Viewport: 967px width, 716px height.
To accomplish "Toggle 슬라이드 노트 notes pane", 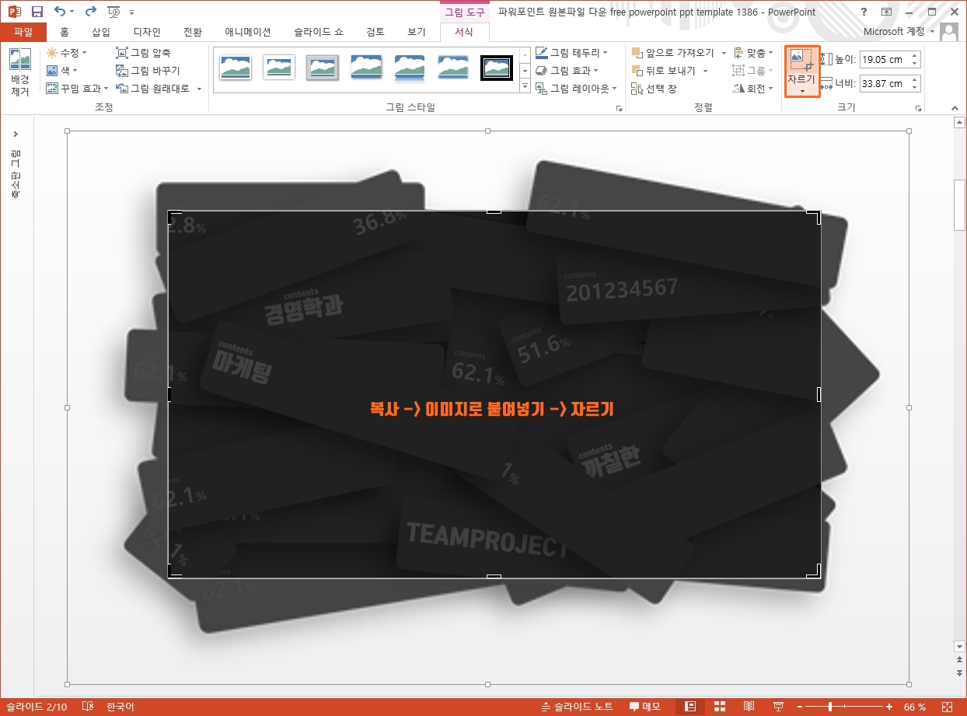I will [578, 707].
